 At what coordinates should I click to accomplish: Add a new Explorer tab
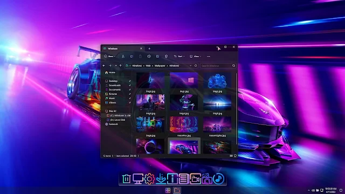pyautogui.click(x=149, y=48)
